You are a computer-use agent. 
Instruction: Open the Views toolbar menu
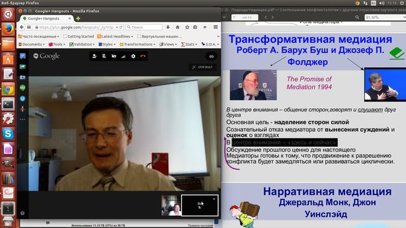pyautogui.click(x=167, y=44)
